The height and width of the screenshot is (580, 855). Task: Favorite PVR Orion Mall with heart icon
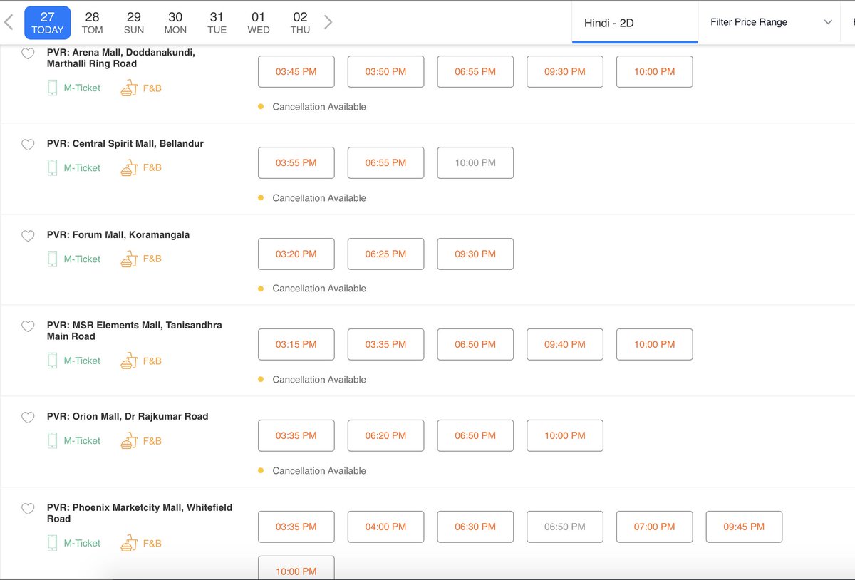(28, 418)
